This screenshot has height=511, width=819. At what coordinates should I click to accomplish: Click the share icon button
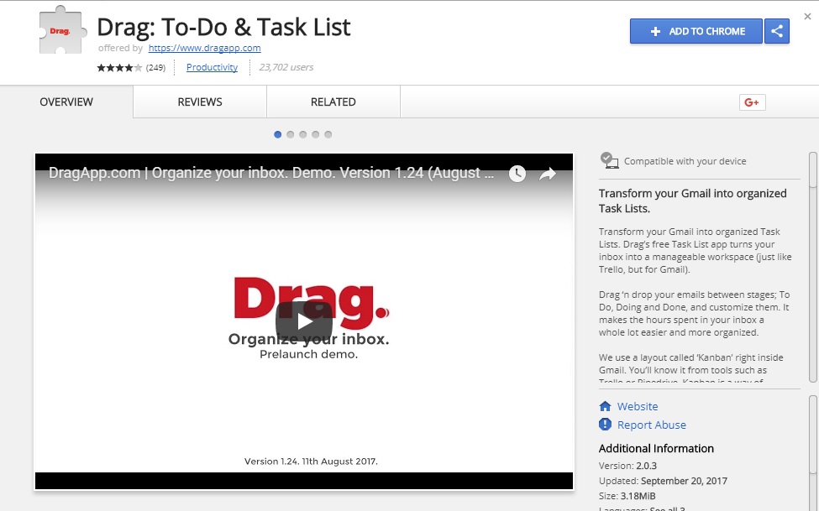777,31
